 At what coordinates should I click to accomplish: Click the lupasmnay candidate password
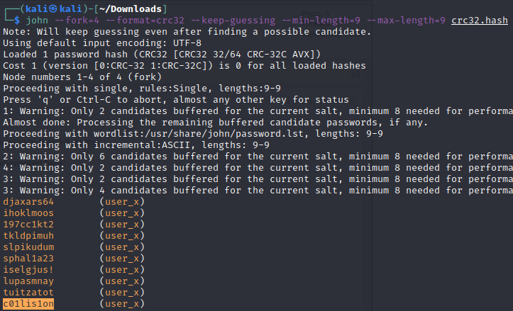pyautogui.click(x=28, y=281)
